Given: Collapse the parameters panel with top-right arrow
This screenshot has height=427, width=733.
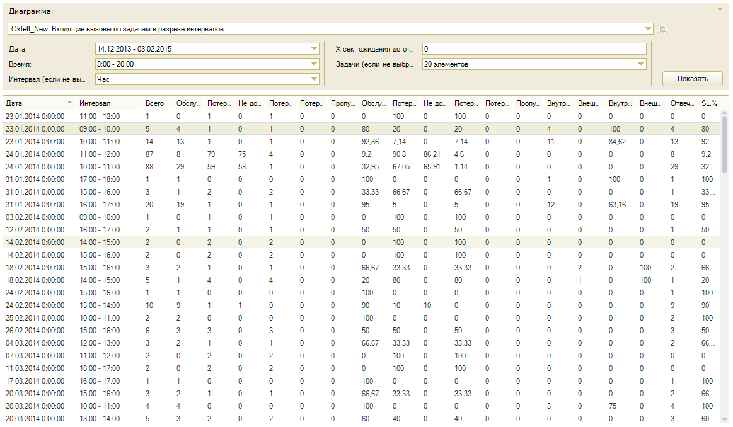Looking at the screenshot, I should tap(719, 9).
